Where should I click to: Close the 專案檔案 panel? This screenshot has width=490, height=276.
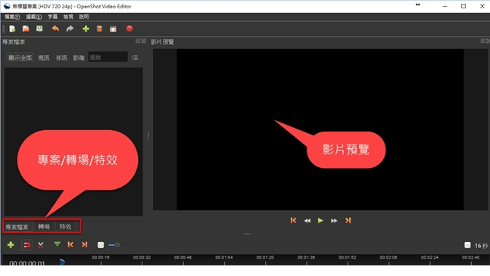(143, 41)
